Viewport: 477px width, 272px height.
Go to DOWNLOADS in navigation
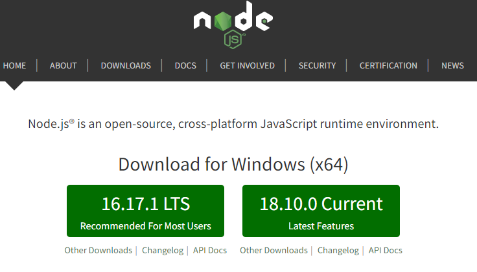(126, 65)
